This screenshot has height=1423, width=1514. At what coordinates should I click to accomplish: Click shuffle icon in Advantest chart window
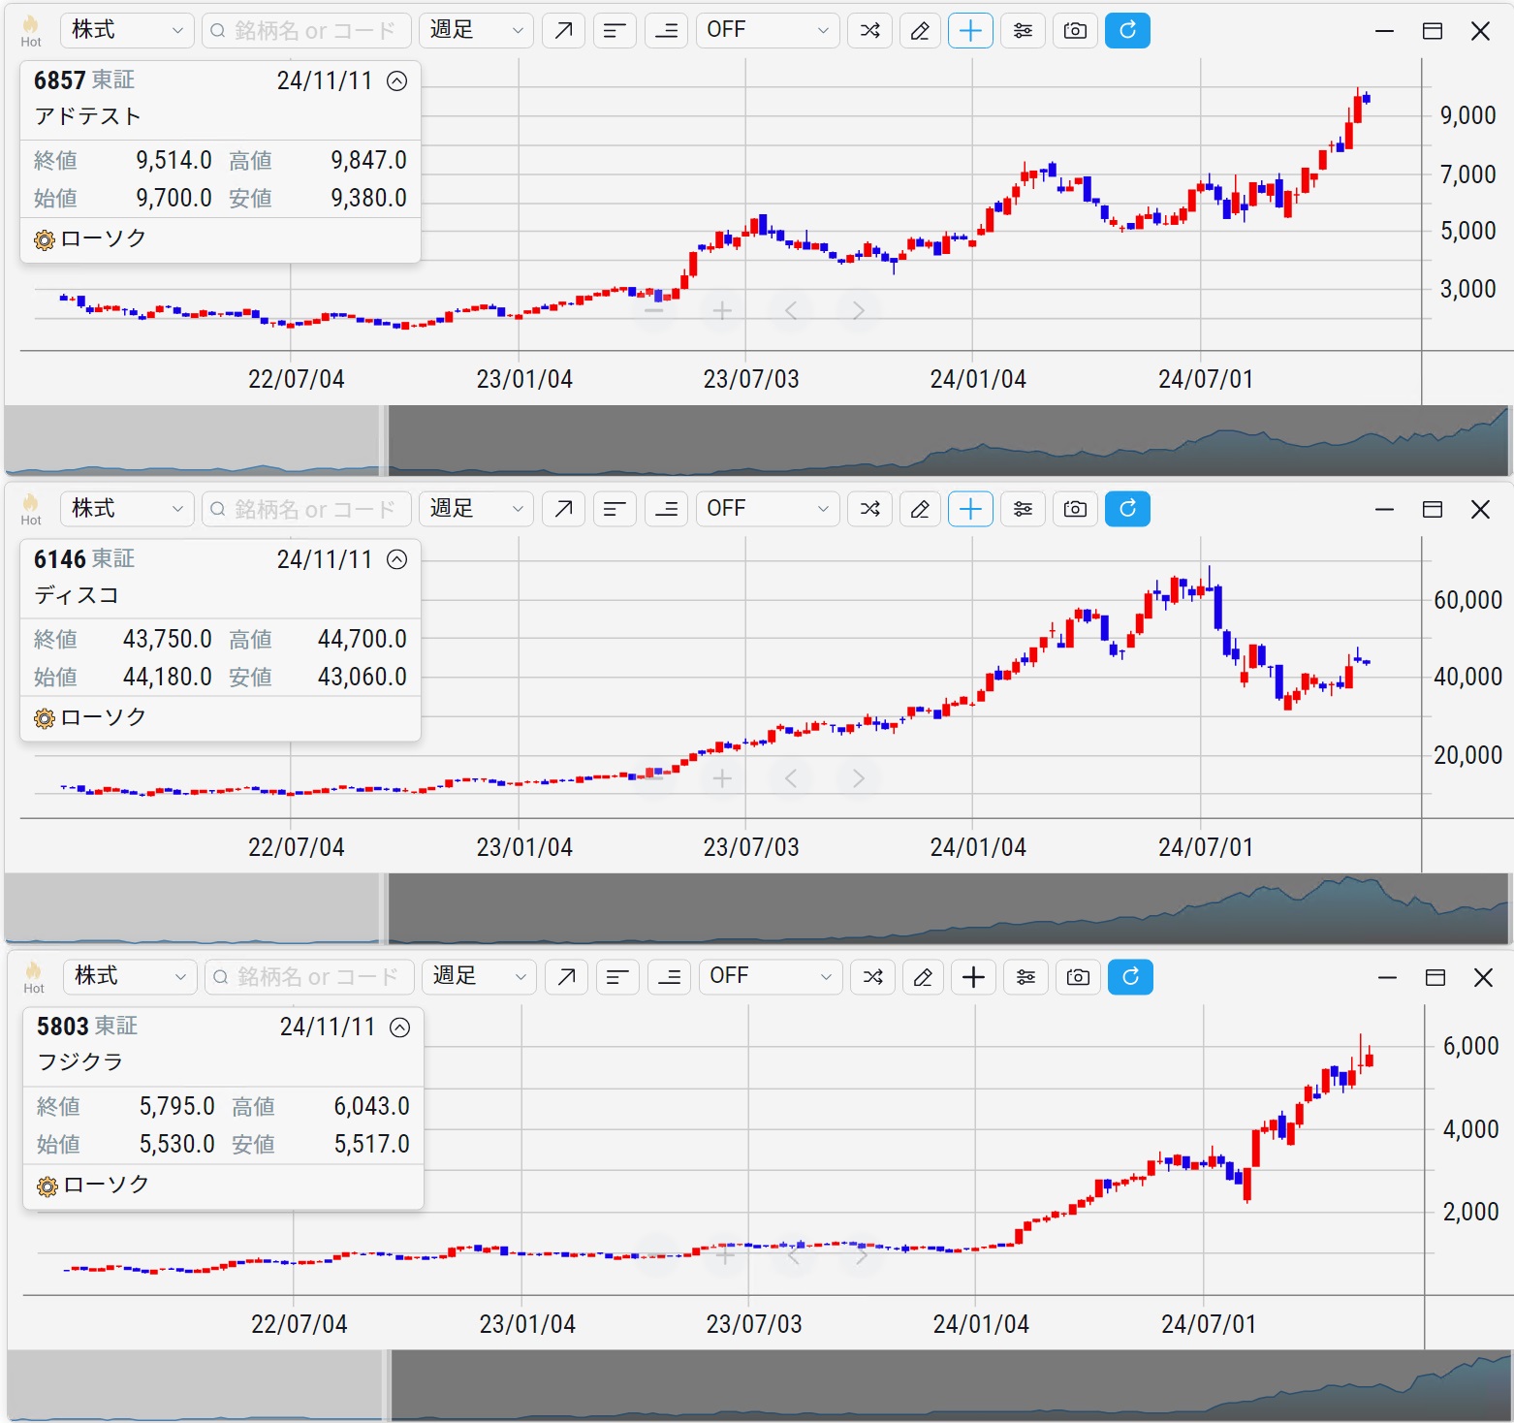point(870,30)
